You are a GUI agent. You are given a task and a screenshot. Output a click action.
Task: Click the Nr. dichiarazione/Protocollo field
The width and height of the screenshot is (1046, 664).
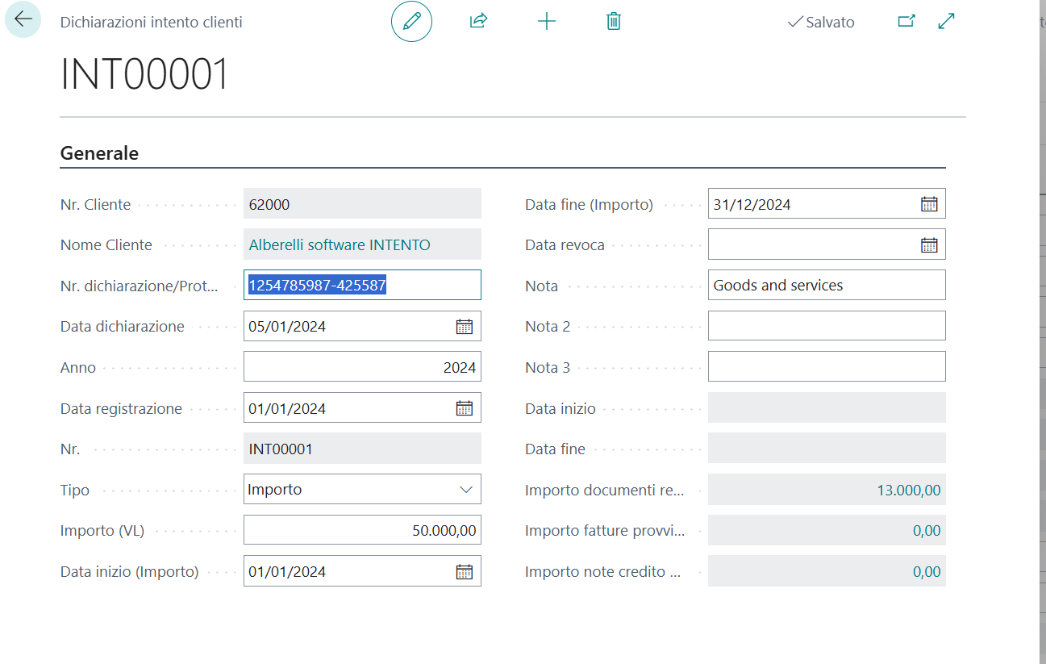click(362, 286)
